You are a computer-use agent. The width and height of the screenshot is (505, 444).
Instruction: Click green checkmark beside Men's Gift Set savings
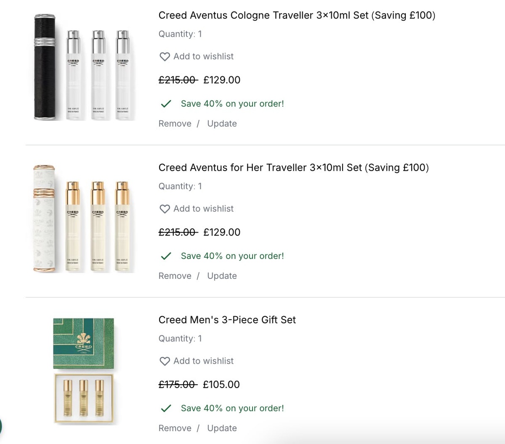166,408
